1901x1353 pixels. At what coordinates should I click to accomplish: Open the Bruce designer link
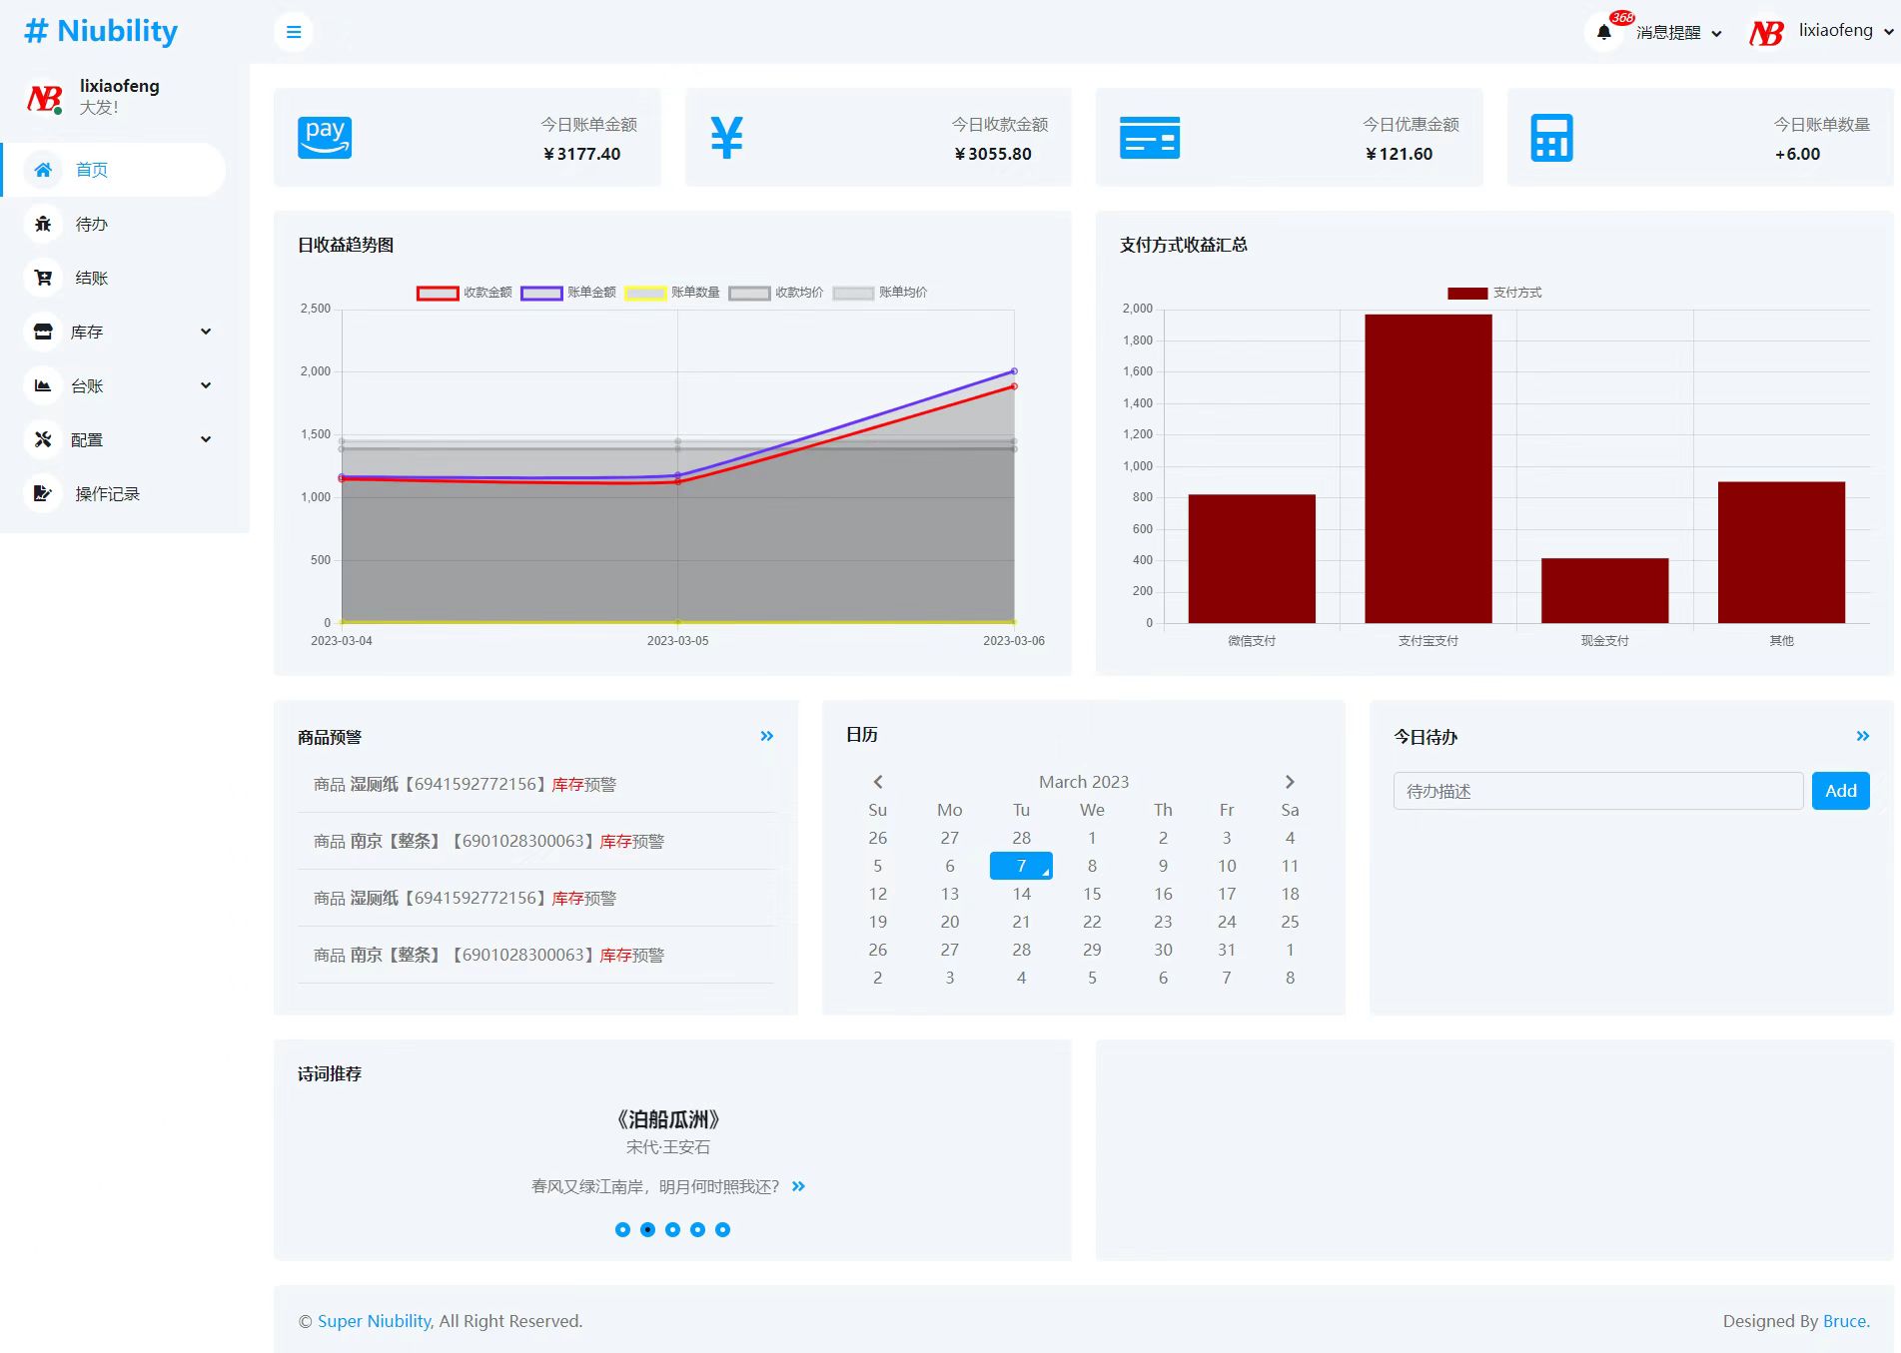[1844, 1321]
